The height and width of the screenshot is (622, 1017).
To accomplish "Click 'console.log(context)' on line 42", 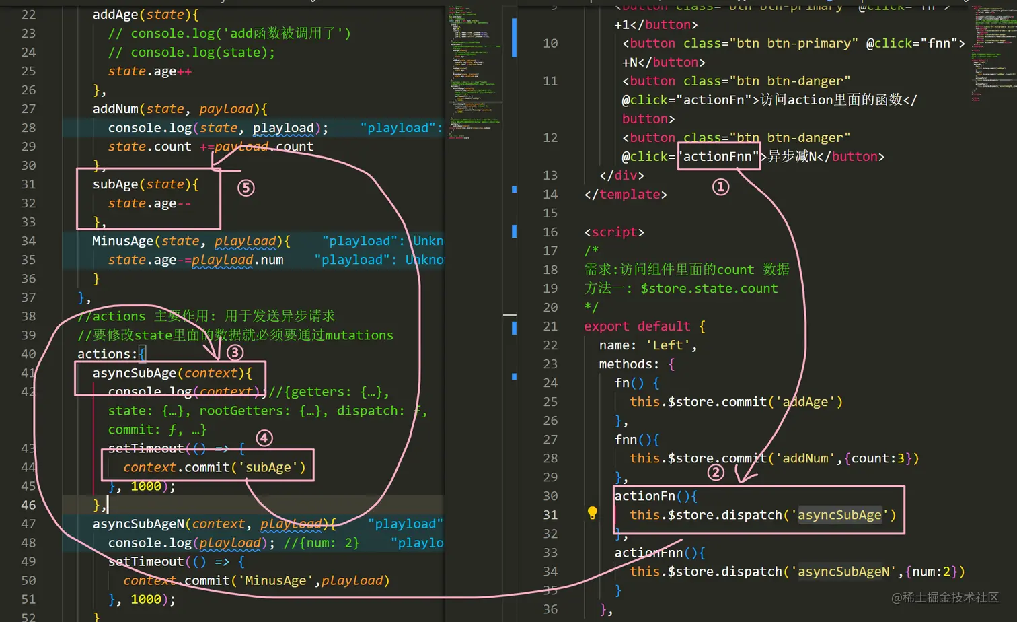I will 184,392.
